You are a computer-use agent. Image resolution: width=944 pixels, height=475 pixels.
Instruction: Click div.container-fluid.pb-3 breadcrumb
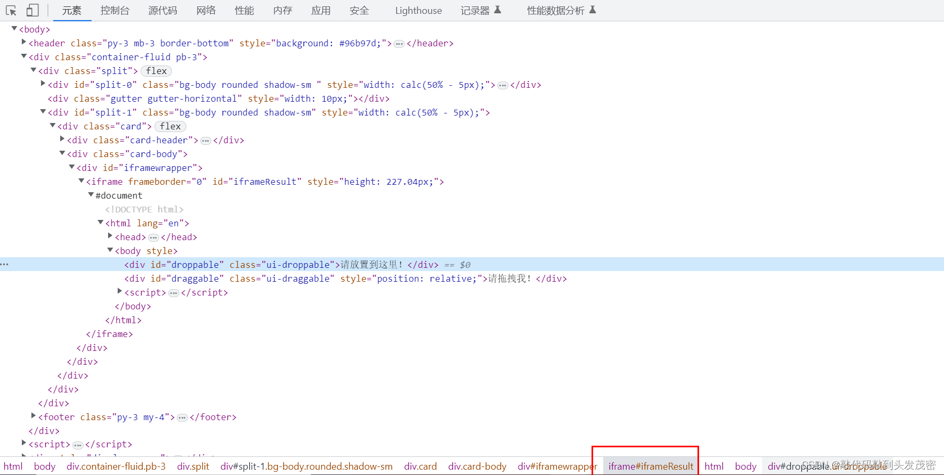(x=116, y=466)
